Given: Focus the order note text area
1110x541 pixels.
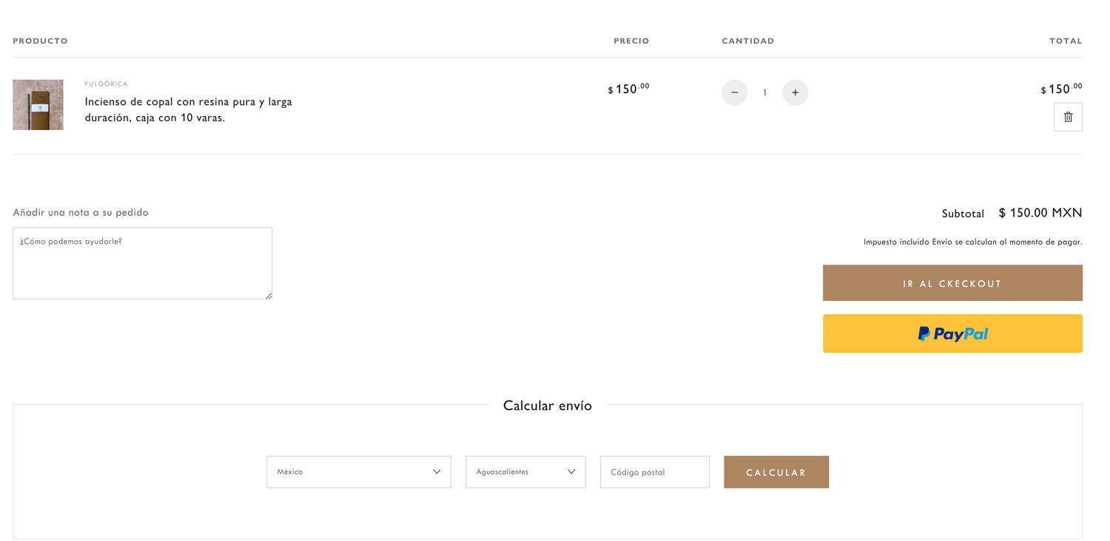Looking at the screenshot, I should pos(142,263).
